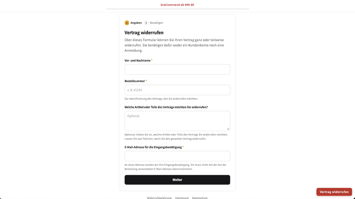Click the step 2 number circle
This screenshot has height=199, width=355.
(x=146, y=23)
